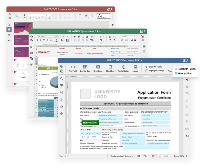
Task: Toggle strikethrough in Spreadsheet Editor
Action: coord(47,40)
